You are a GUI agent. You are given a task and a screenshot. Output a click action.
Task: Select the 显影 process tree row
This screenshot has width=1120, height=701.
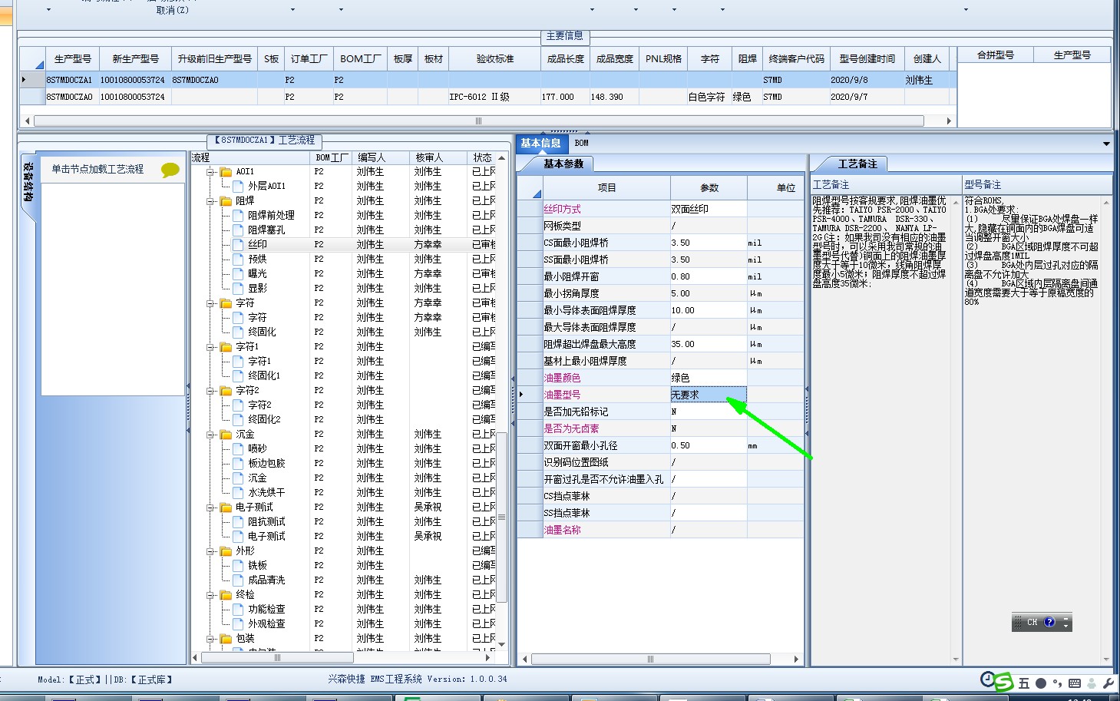(344, 288)
